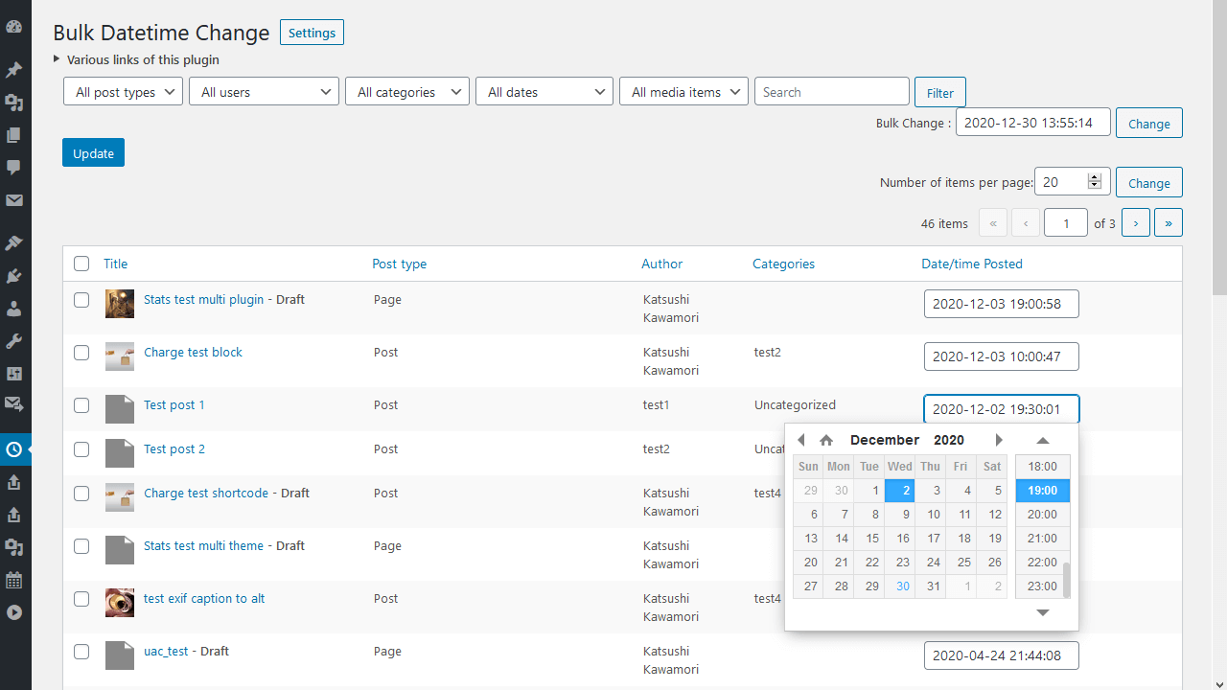Screen dimensions: 1227x690
Task: Expand Various links of this plugin
Action: coord(136,59)
